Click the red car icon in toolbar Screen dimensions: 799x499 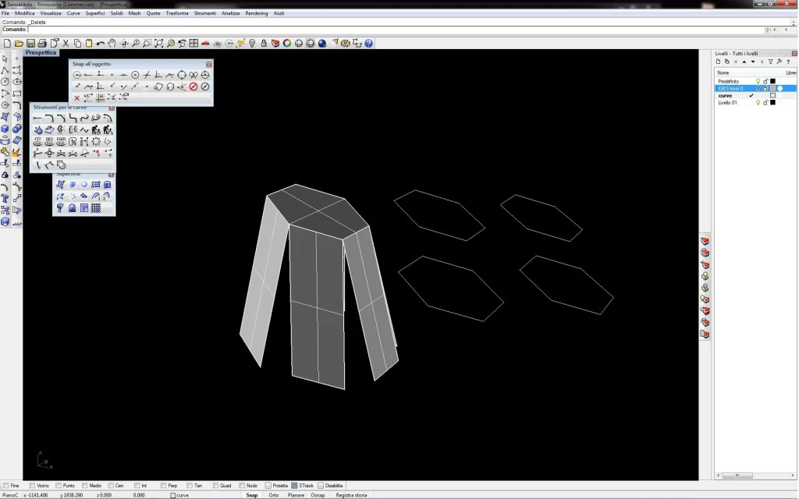point(205,44)
